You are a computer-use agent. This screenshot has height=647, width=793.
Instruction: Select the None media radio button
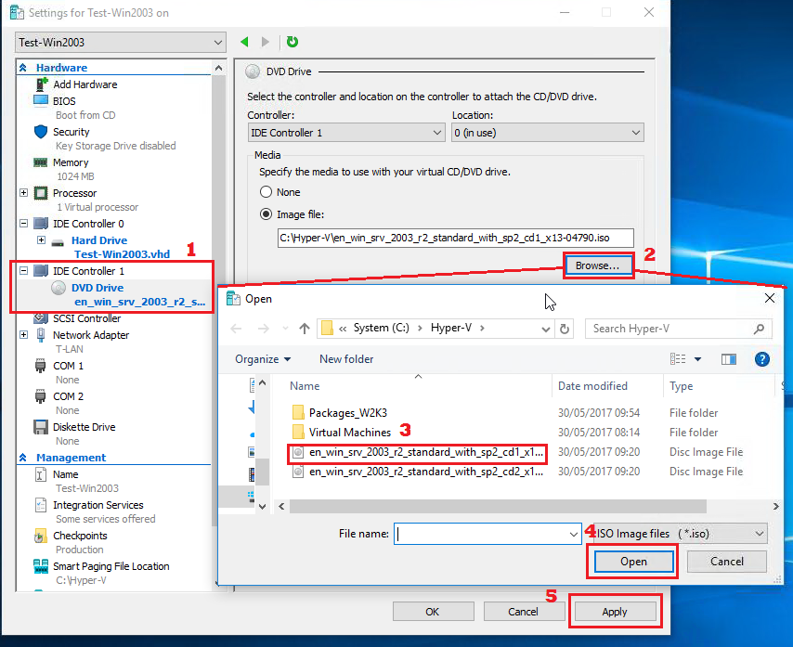(266, 192)
